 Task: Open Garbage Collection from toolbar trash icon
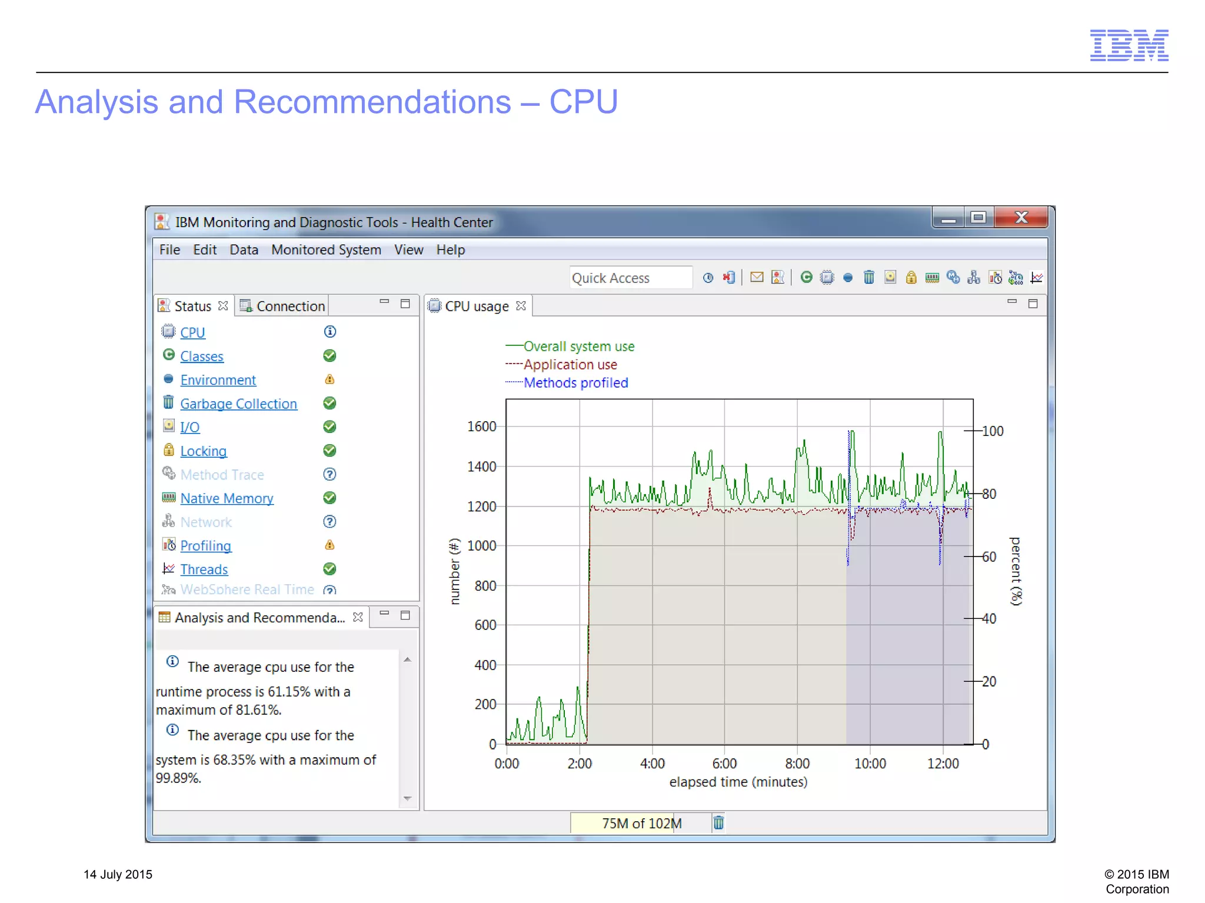coord(869,277)
